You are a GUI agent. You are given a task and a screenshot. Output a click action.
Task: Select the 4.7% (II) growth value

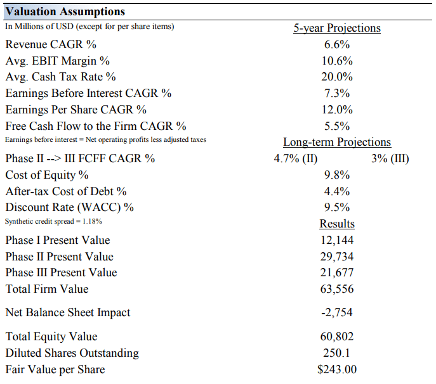pos(296,158)
